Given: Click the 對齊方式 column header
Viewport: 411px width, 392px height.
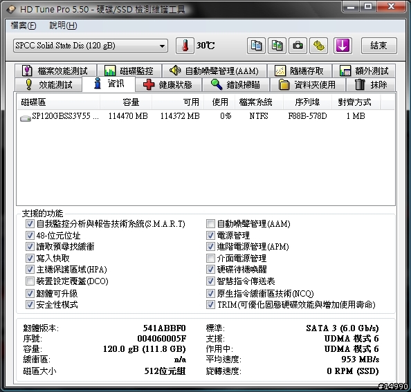Looking at the screenshot, I should pyautogui.click(x=356, y=102).
